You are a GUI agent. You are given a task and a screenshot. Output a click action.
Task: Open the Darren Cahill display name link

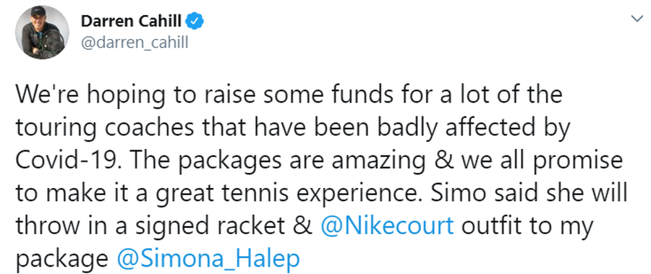(131, 21)
